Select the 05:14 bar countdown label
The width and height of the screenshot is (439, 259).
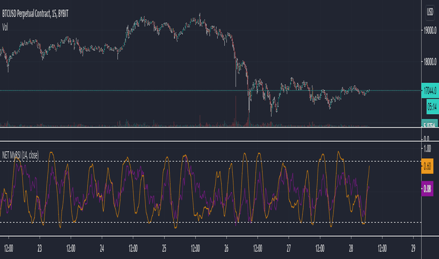point(432,107)
